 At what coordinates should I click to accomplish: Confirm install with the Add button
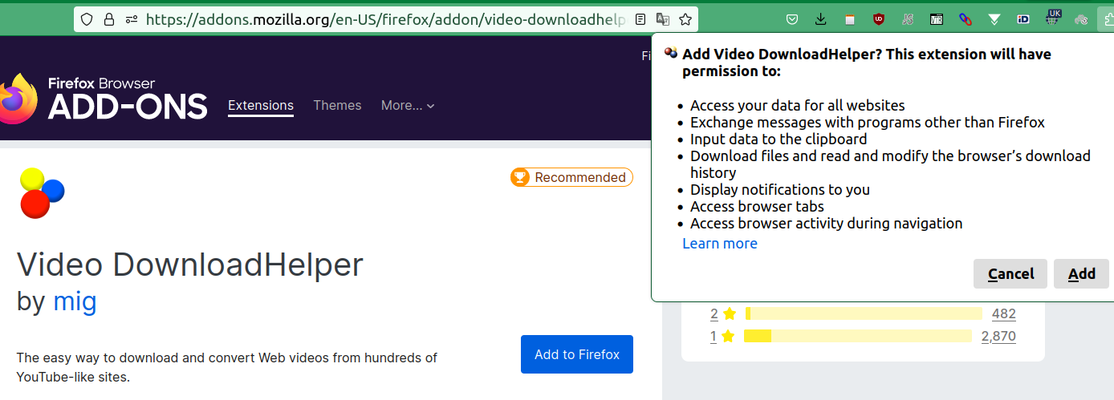pyautogui.click(x=1081, y=274)
